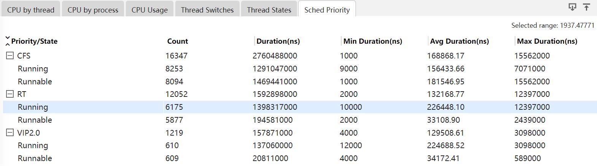Open the Thread States tab
The height and width of the screenshot is (166, 597).
click(x=269, y=10)
